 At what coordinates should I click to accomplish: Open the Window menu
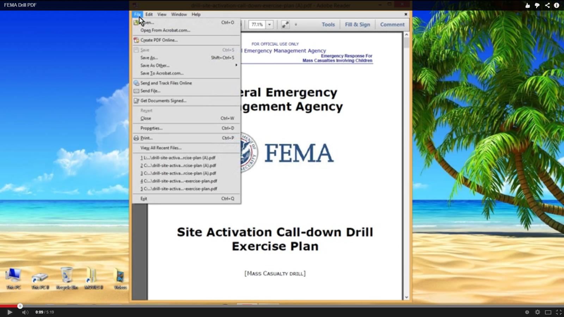pos(179,14)
